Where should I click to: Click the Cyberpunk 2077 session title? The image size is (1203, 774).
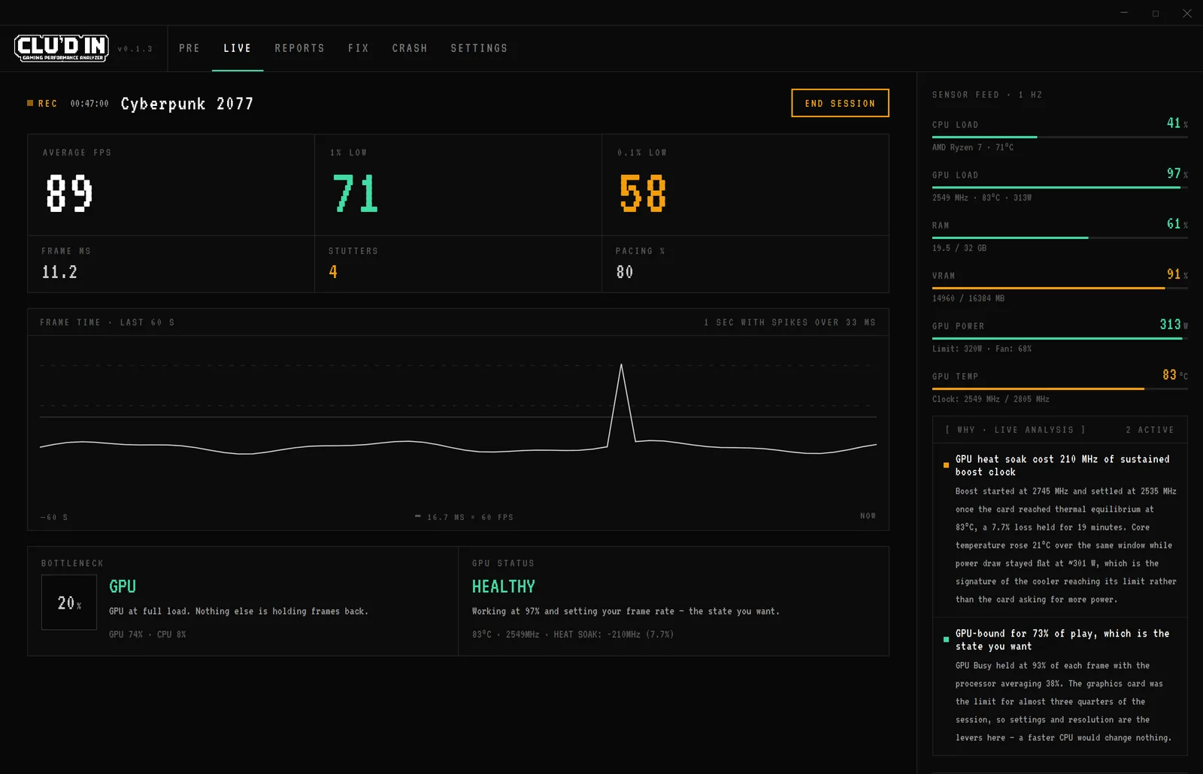[x=187, y=104]
